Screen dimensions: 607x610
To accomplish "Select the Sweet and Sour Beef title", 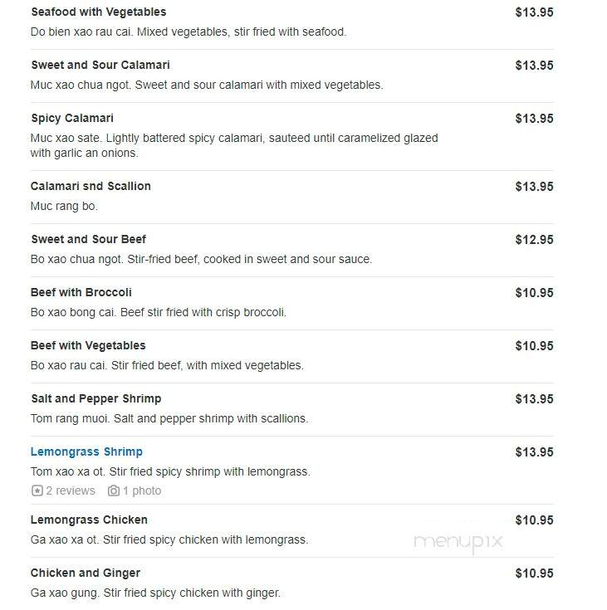I will 88,239.
